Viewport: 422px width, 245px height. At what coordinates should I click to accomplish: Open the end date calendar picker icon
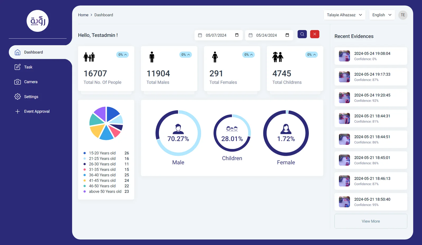click(x=287, y=35)
